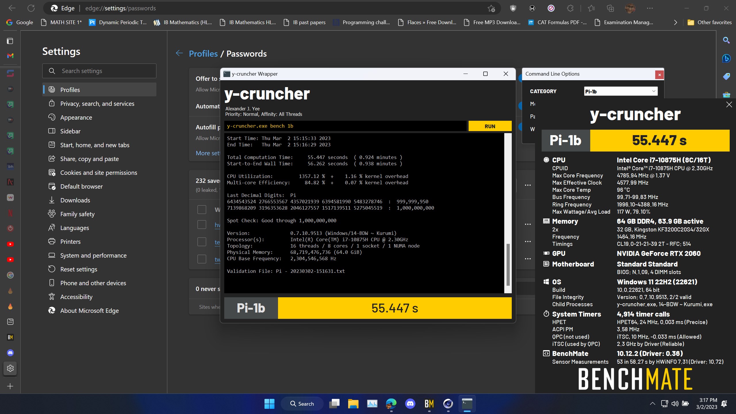Open more options beside saved passwords count
Viewport: 736px width, 414px height.
(528, 185)
